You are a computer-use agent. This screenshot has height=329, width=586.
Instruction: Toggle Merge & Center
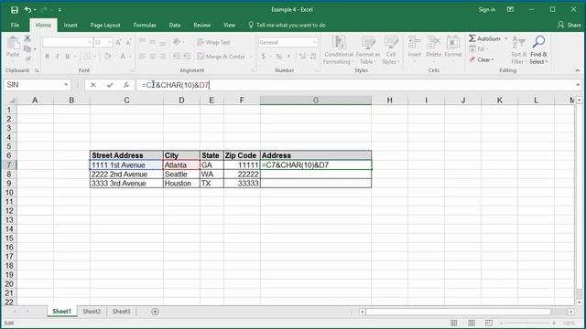pyautogui.click(x=222, y=57)
